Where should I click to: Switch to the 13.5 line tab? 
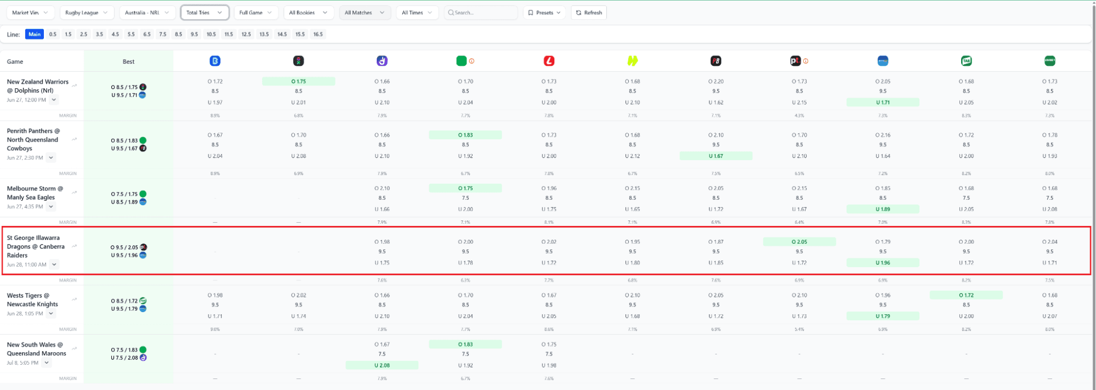(x=264, y=34)
